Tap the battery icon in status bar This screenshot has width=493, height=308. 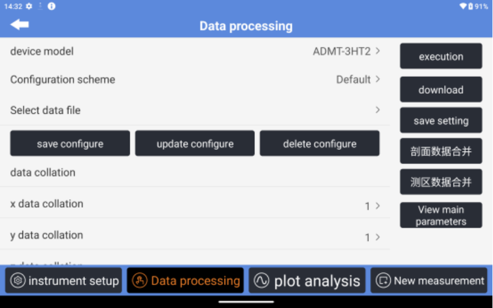pos(471,6)
